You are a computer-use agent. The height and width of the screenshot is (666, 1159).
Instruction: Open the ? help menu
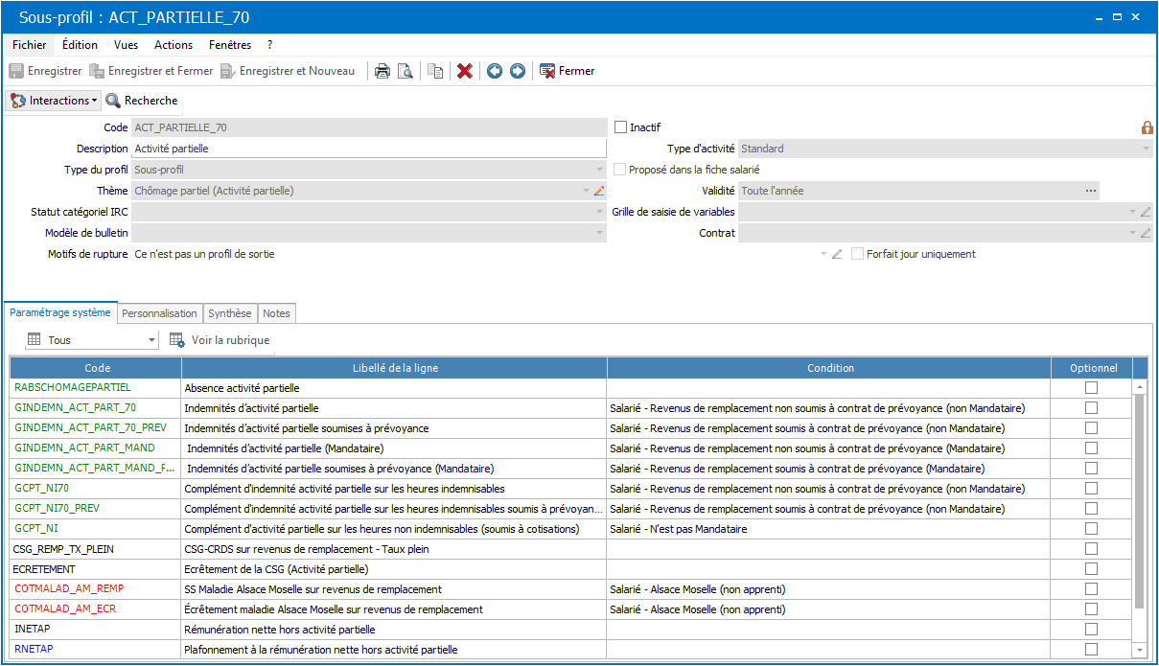[x=270, y=45]
